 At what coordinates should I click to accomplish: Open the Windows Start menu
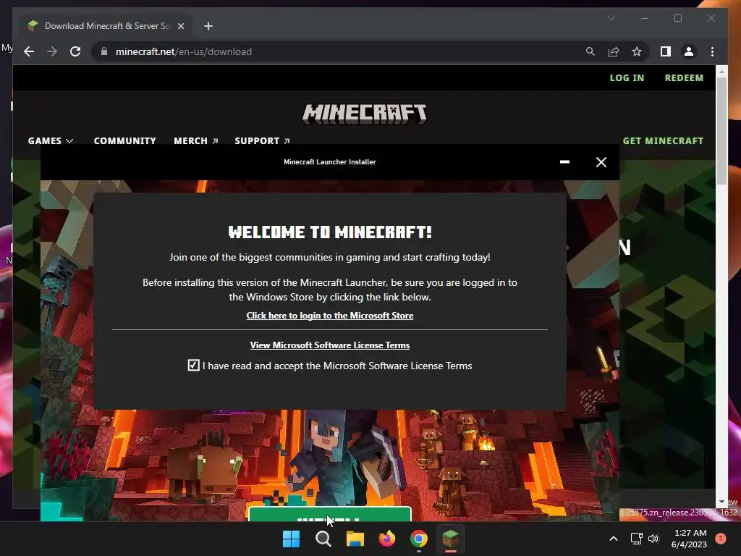point(291,539)
